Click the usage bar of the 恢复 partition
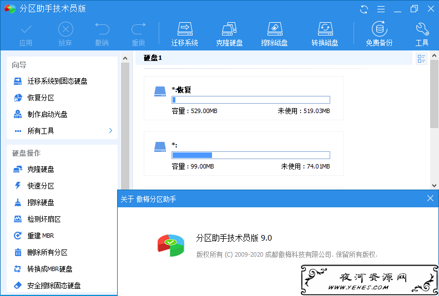439x296 pixels. [250, 100]
